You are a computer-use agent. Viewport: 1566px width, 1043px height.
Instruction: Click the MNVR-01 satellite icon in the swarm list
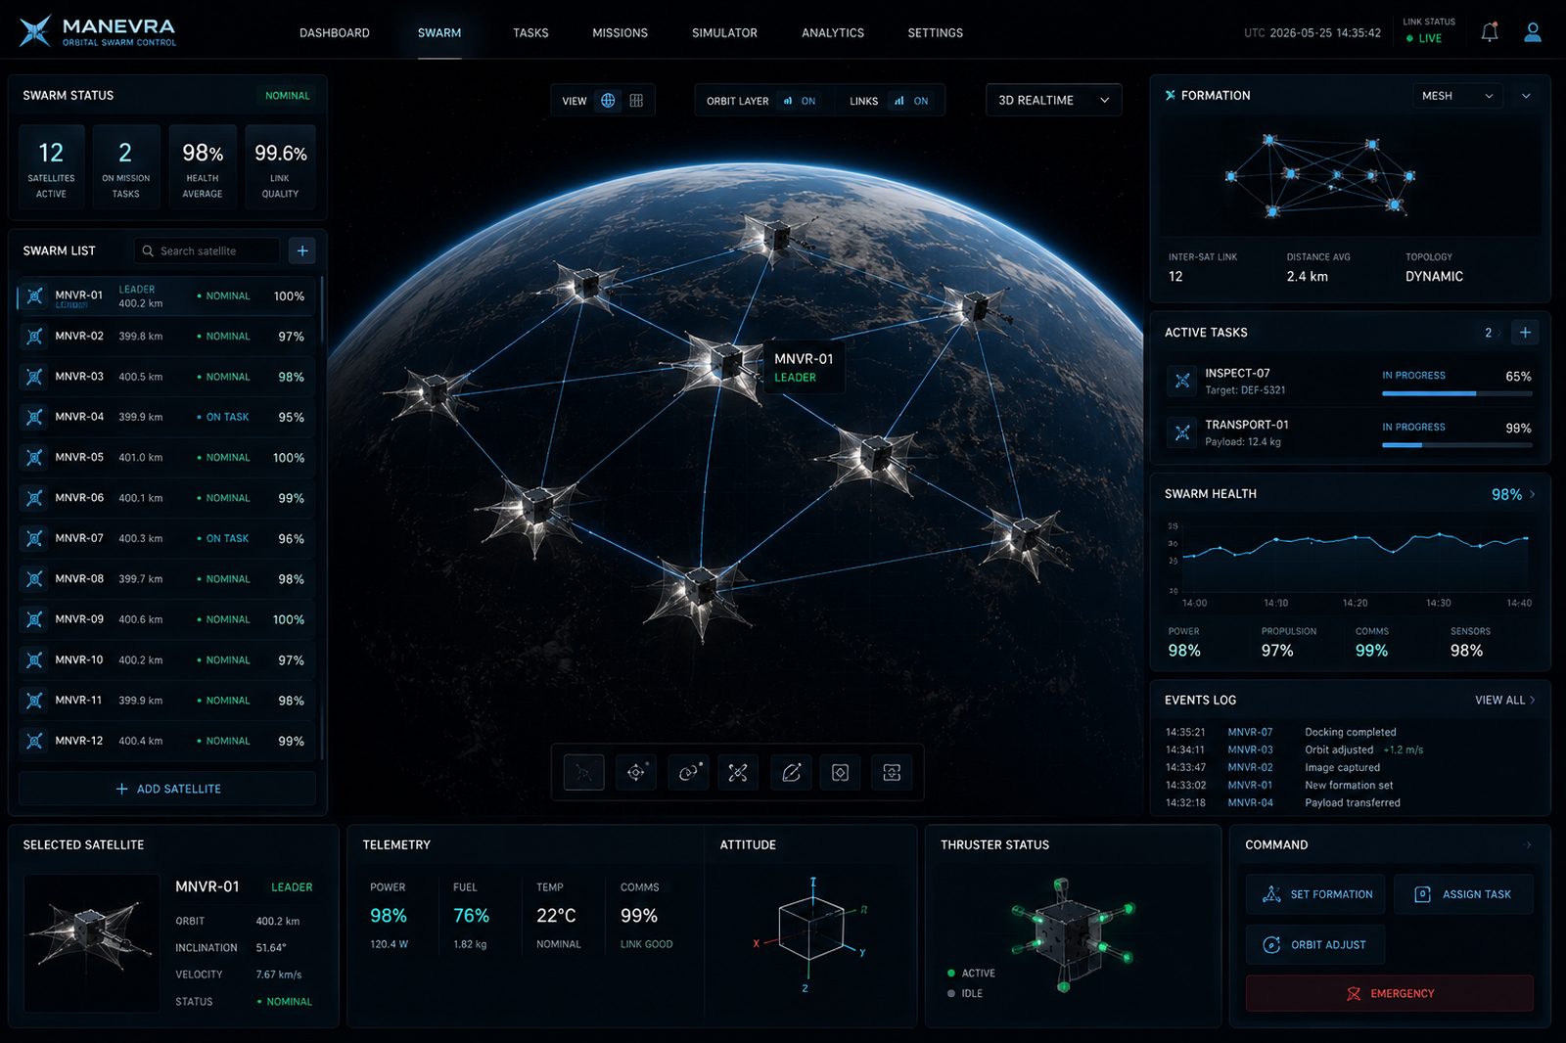[x=35, y=295]
